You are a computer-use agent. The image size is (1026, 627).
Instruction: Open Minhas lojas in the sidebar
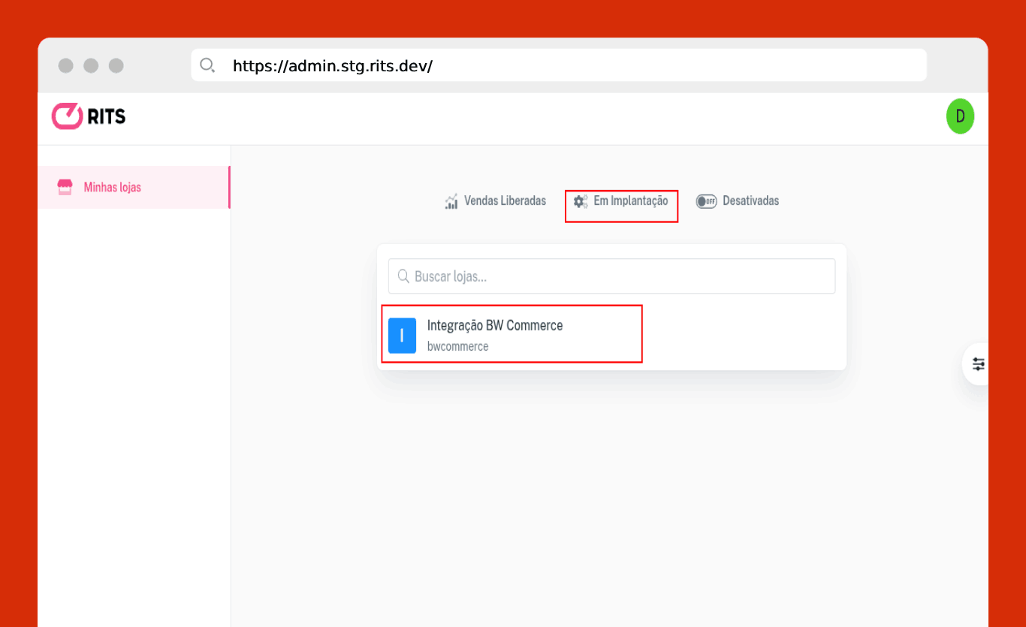(134, 187)
